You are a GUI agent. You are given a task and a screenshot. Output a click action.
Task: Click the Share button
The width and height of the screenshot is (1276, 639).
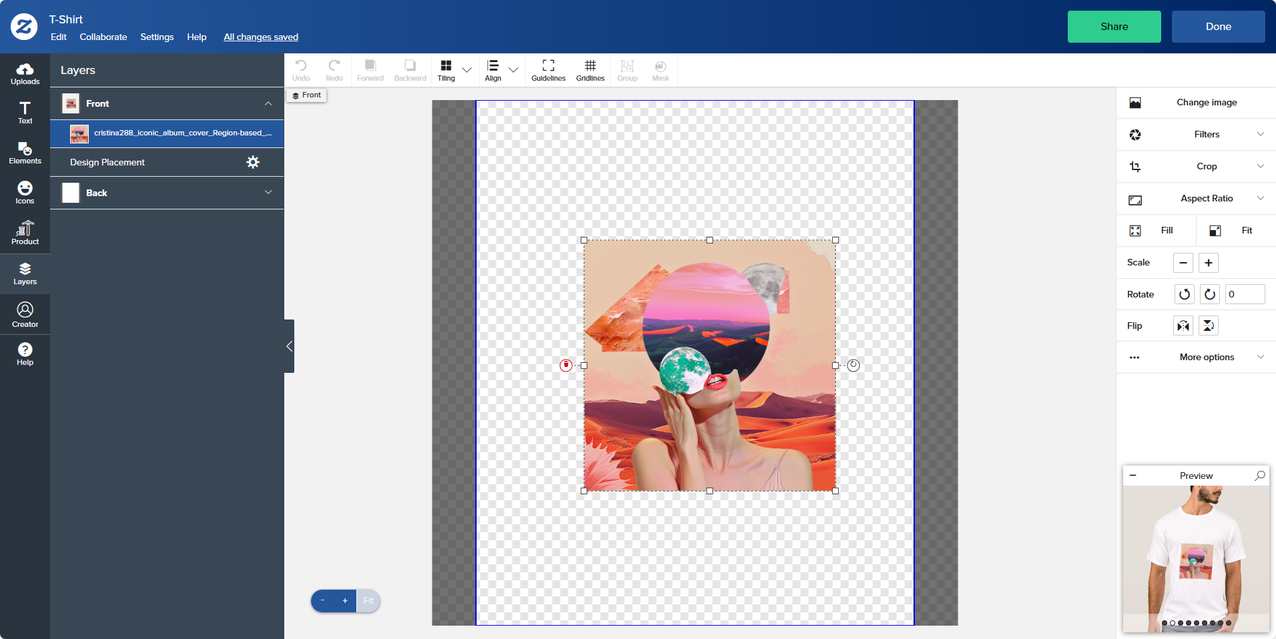click(1114, 27)
